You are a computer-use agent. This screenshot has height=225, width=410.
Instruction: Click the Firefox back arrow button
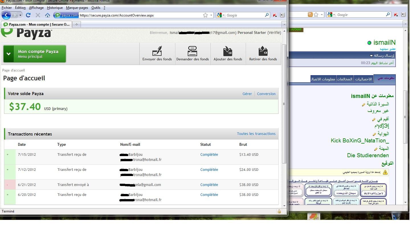[6, 15]
